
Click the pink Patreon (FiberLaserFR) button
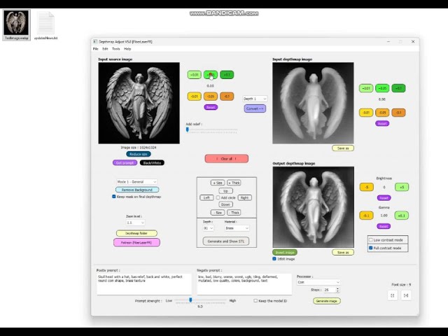(x=136, y=243)
